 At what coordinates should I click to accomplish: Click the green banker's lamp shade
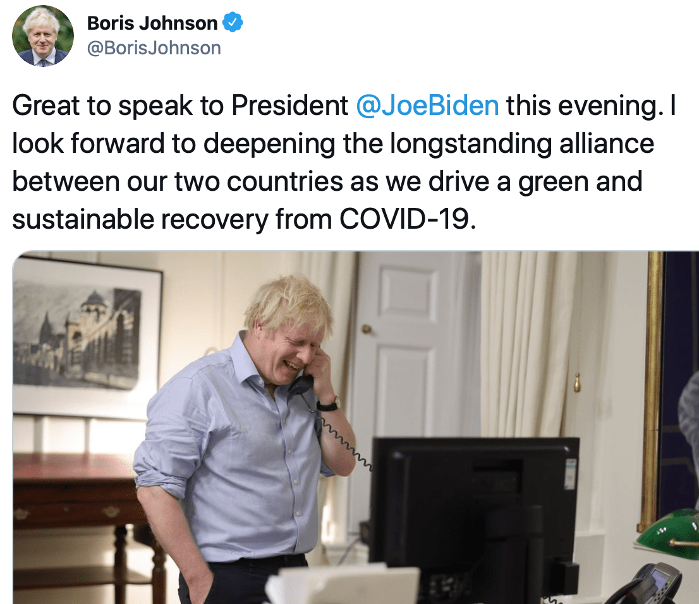tap(668, 533)
